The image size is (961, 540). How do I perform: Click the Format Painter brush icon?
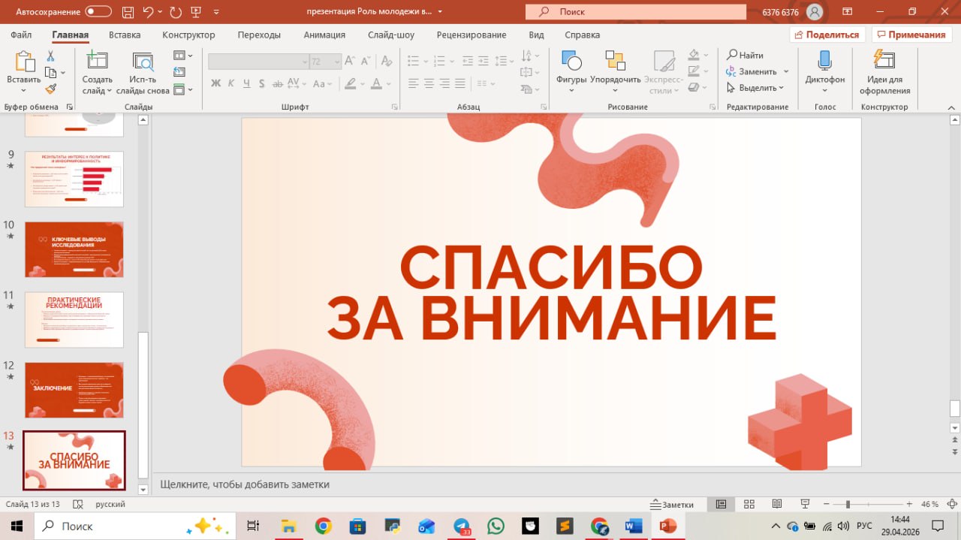click(x=51, y=89)
